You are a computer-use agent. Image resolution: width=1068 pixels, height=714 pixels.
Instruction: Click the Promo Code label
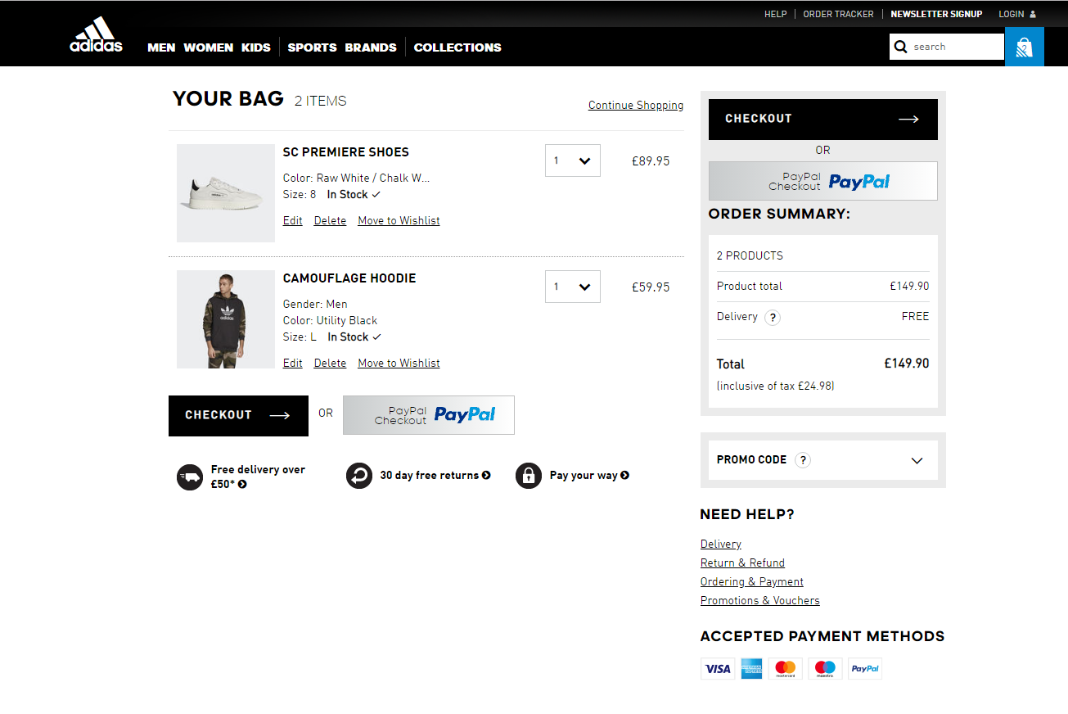(x=751, y=460)
